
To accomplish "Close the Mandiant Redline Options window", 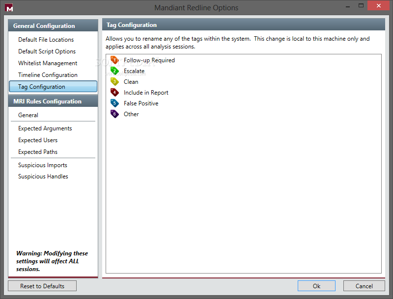I will 378,5.
